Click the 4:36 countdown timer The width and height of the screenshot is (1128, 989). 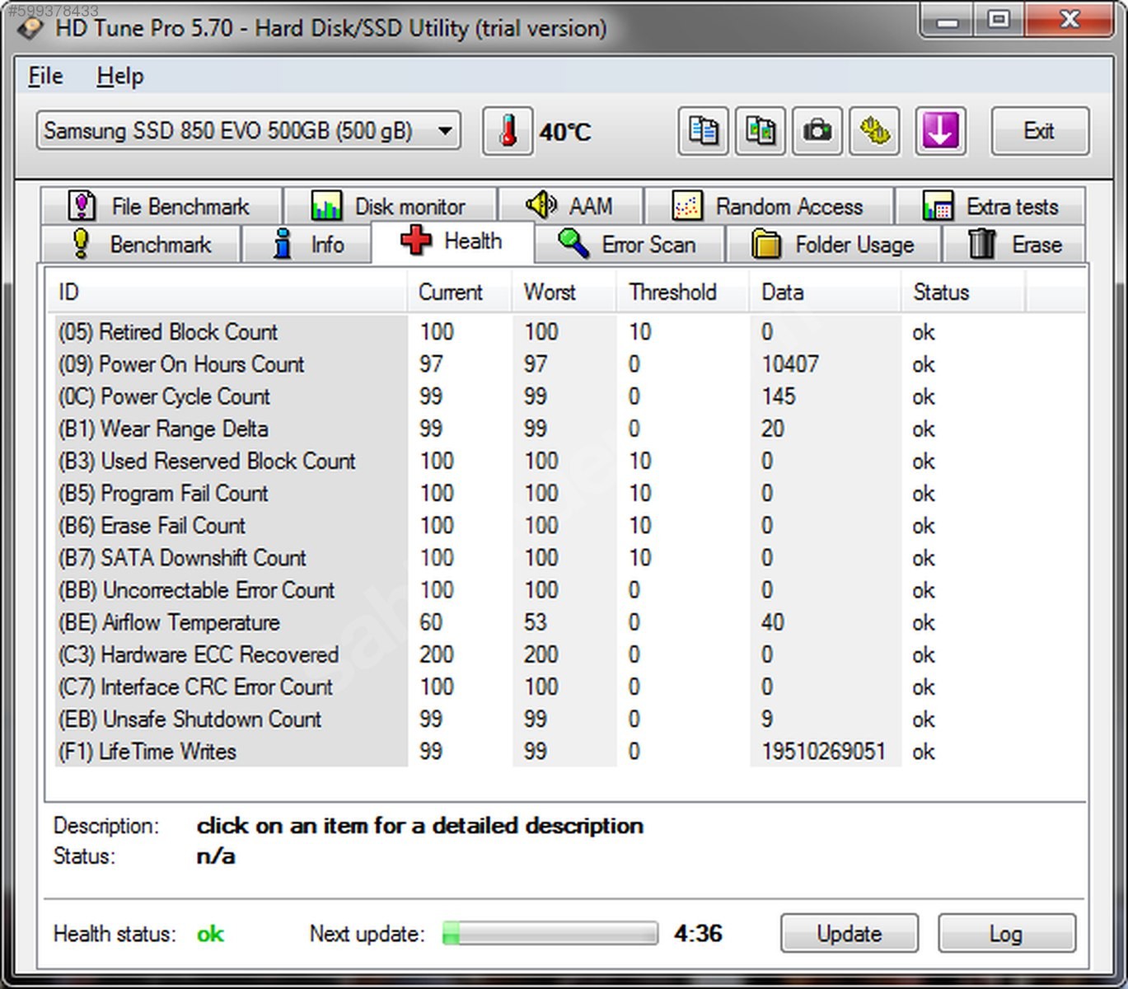(x=698, y=934)
